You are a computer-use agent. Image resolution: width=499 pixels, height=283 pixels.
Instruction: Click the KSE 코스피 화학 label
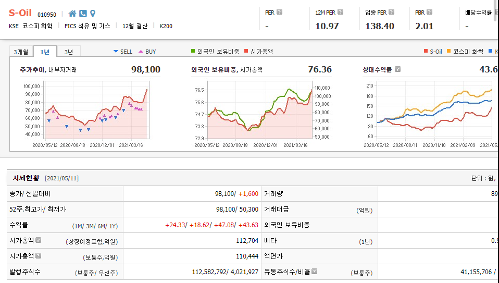pos(31,26)
